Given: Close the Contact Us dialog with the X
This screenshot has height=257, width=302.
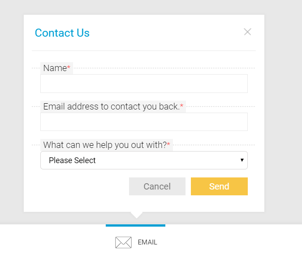Looking at the screenshot, I should click(x=247, y=32).
